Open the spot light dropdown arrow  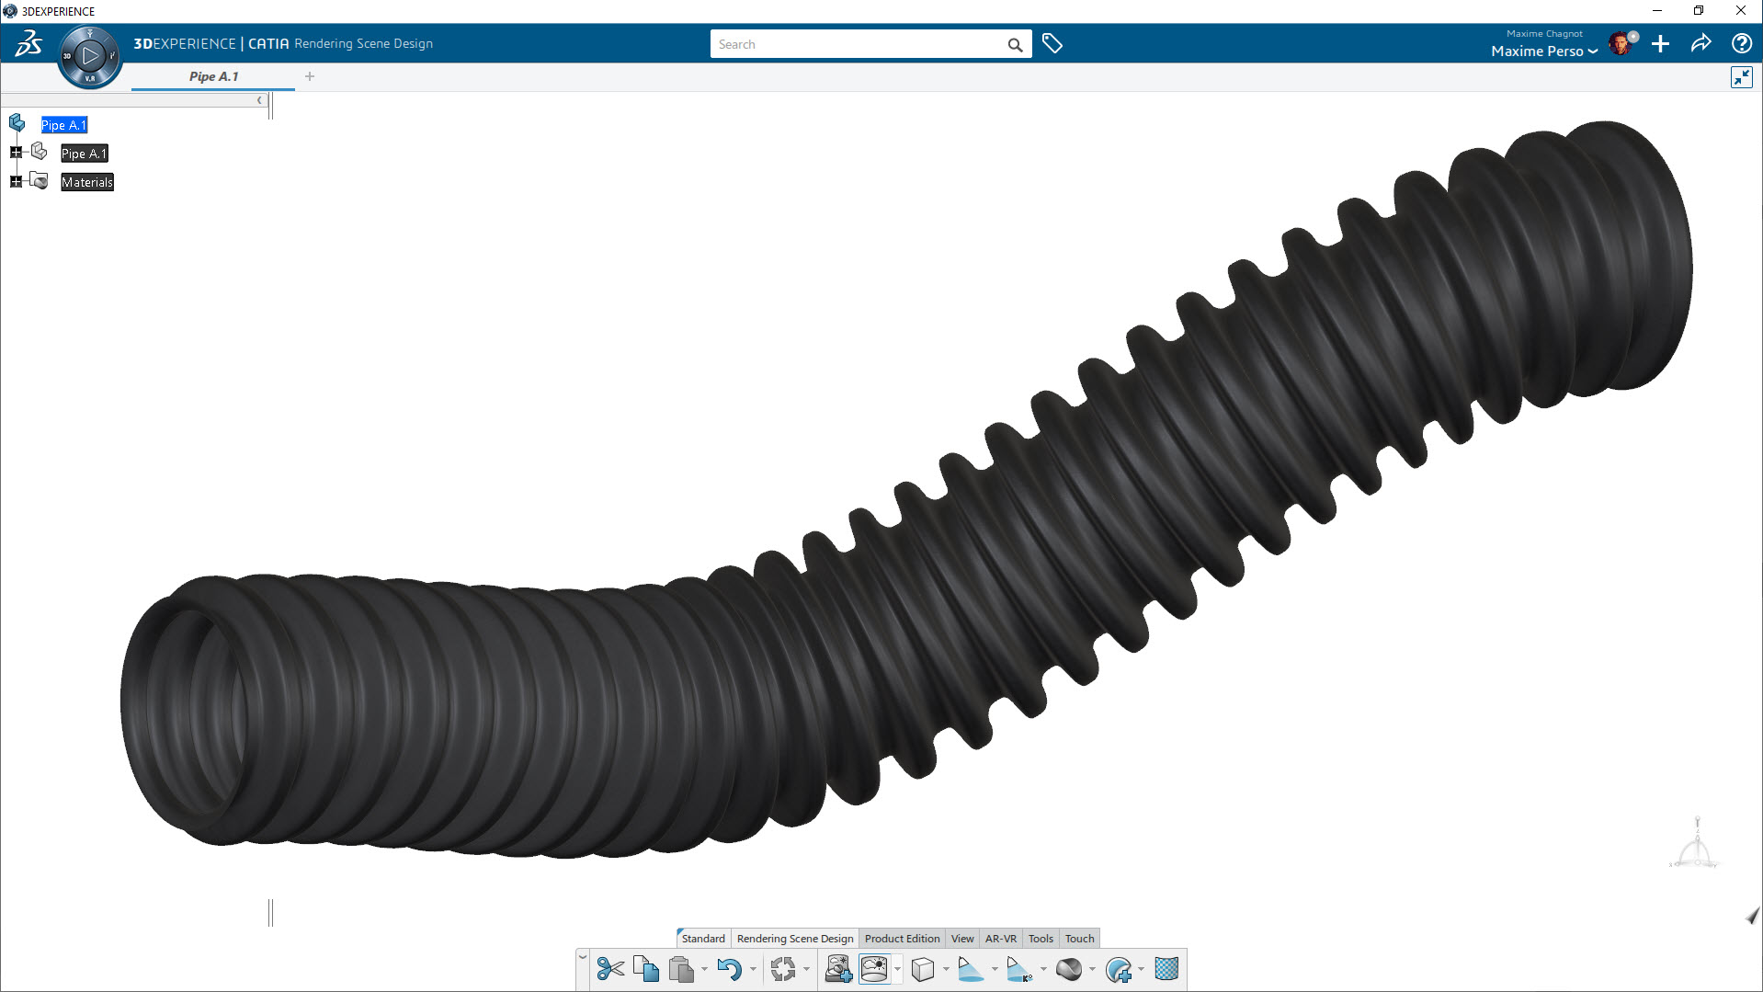click(x=995, y=969)
